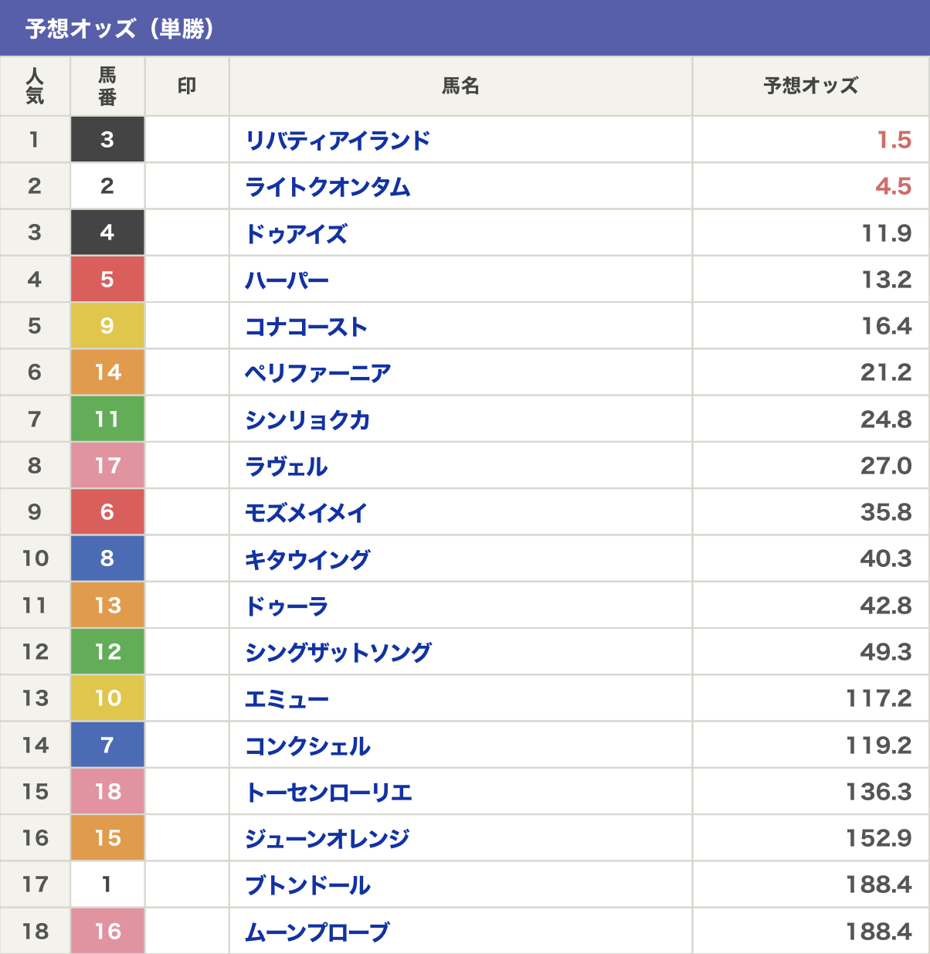Select the ハーパー horse link

coord(287,280)
